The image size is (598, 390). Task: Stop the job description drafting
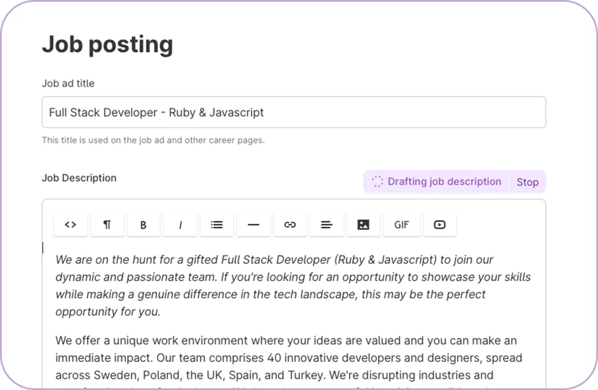pos(527,182)
